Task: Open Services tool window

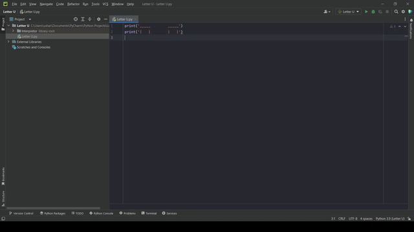Action: point(169,213)
